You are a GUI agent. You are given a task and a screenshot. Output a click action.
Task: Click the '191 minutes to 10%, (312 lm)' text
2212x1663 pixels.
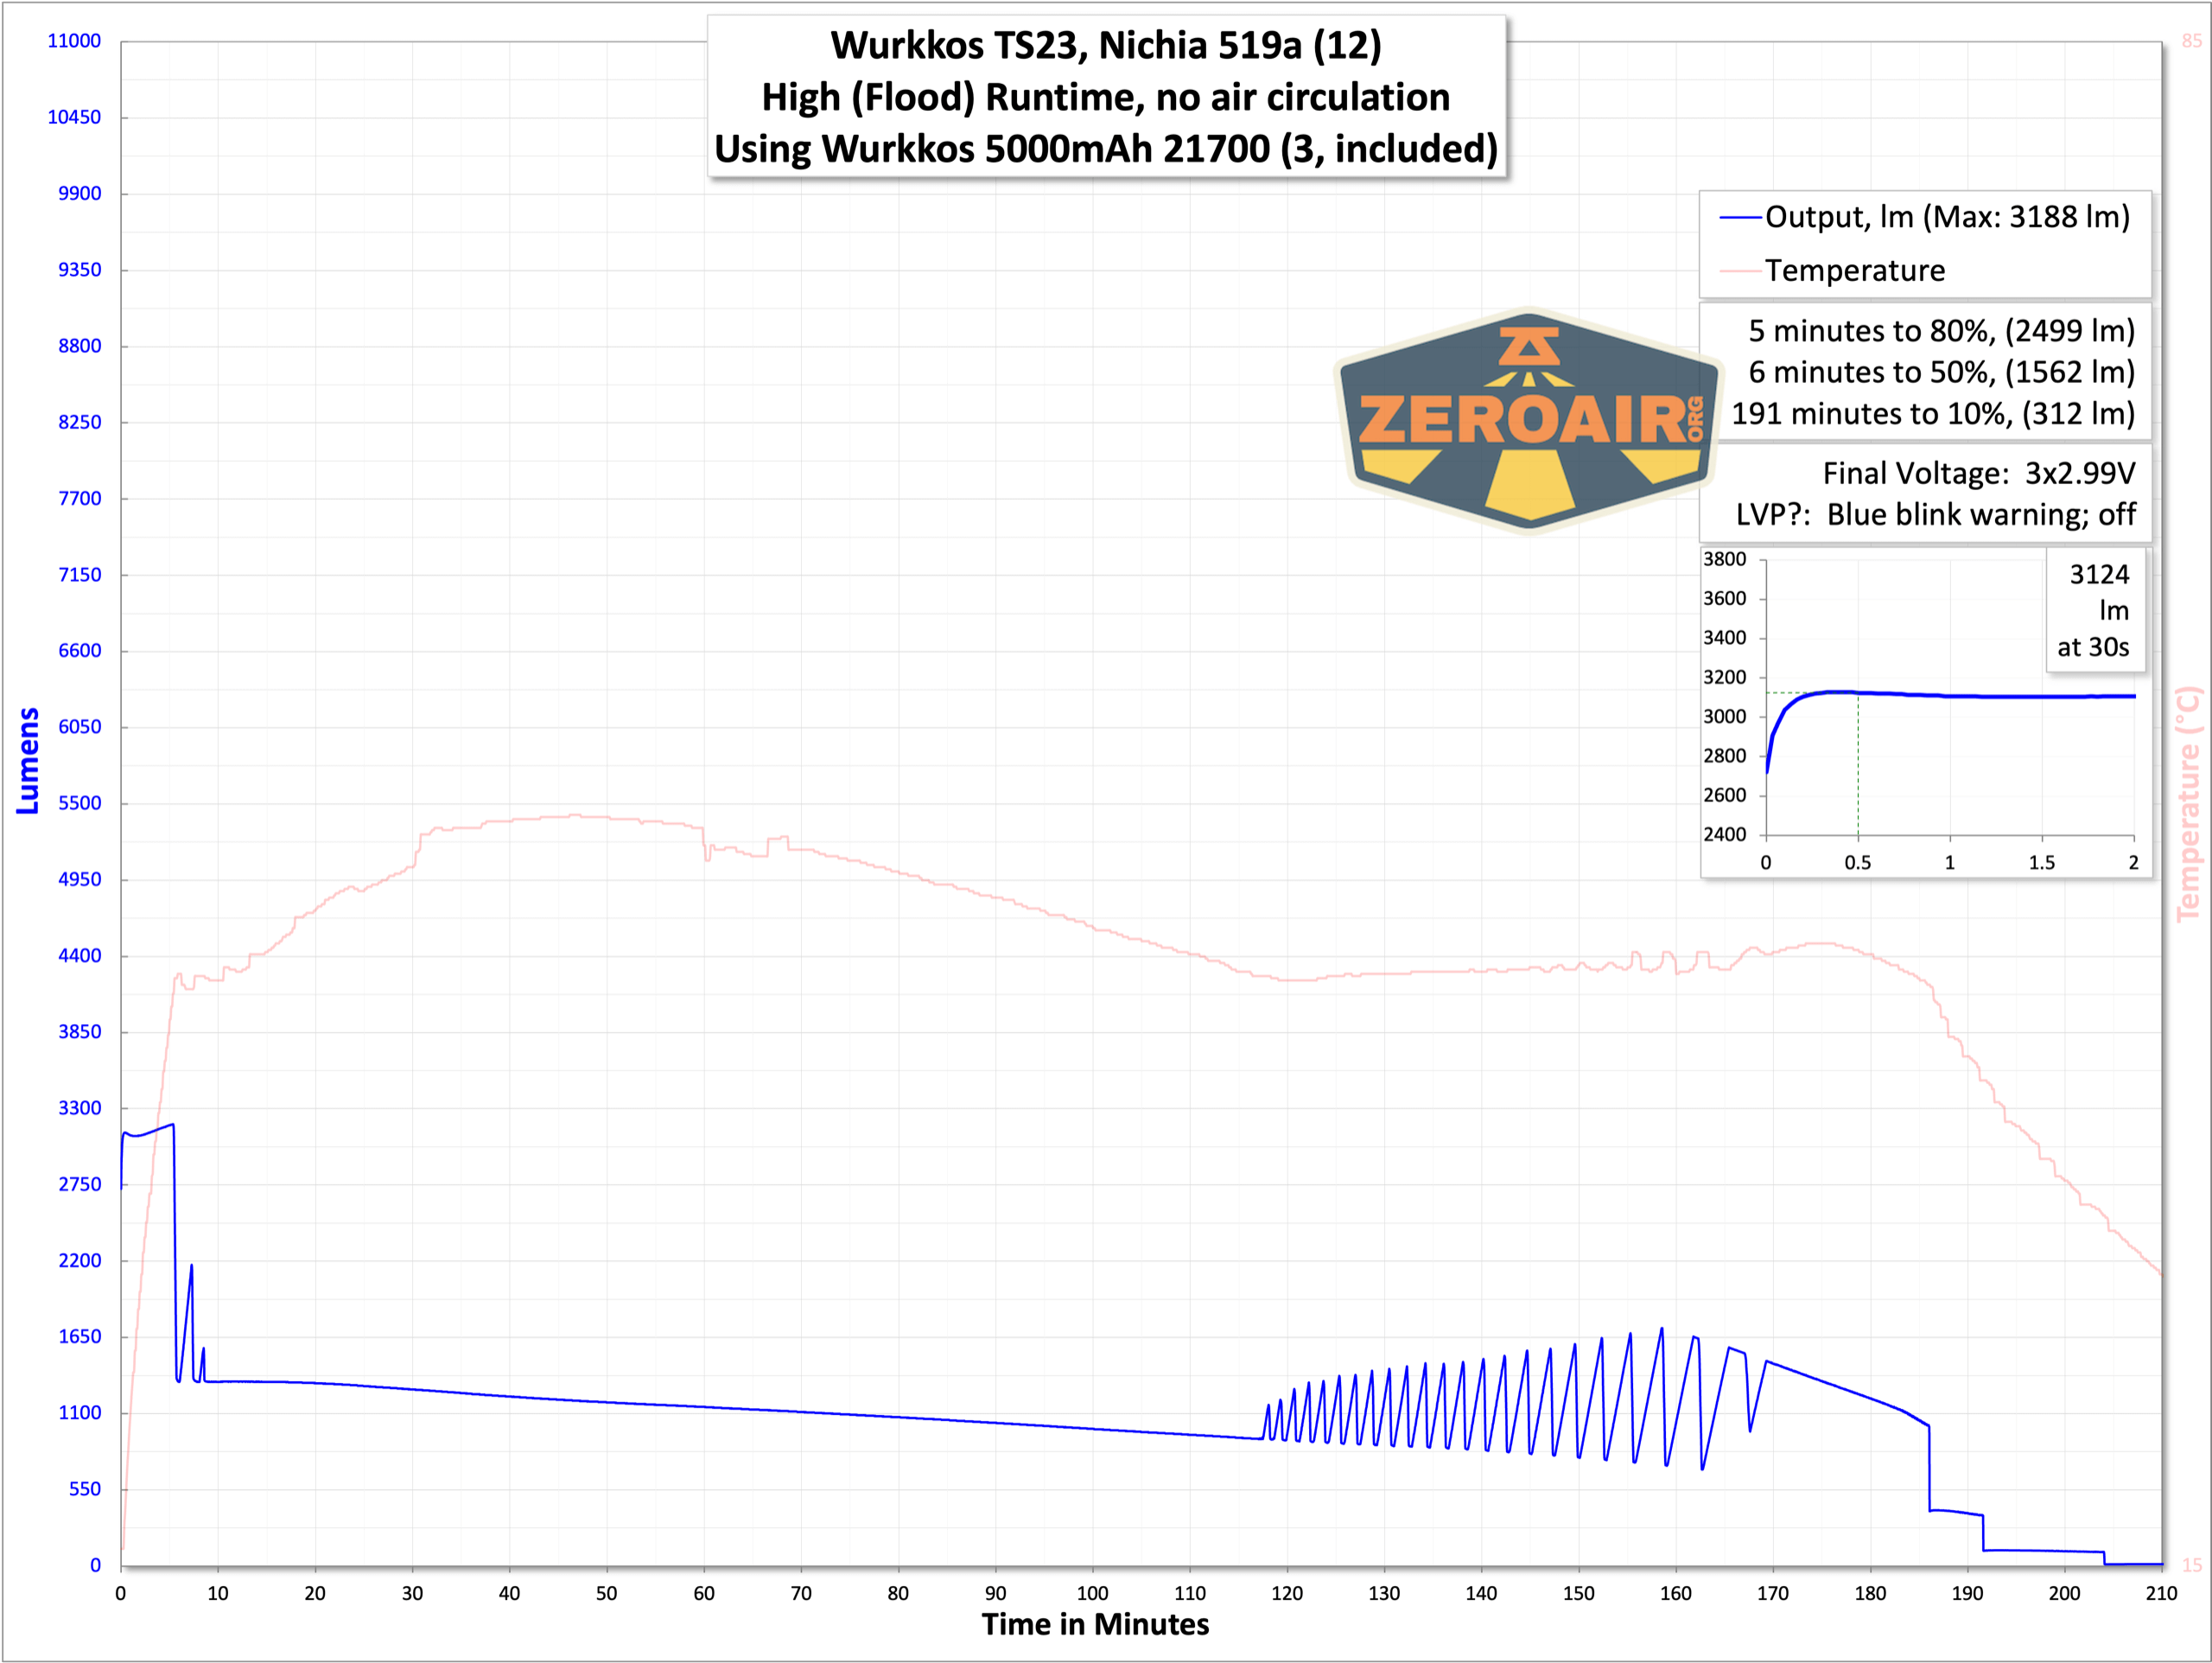click(x=1933, y=413)
